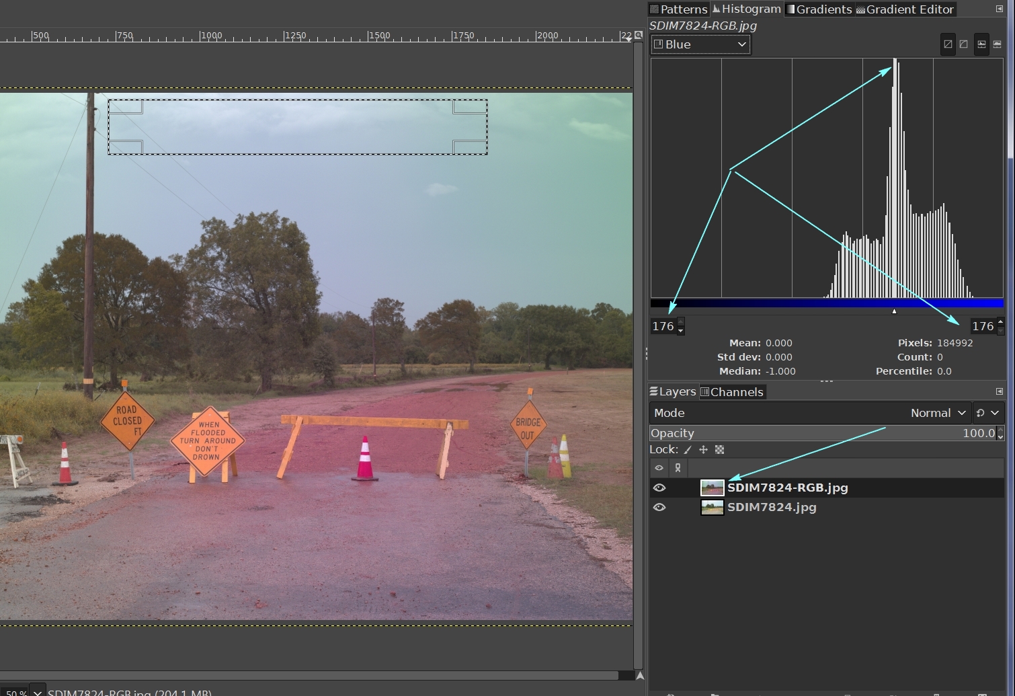
Task: Switch to the Gradient Editor tab
Action: point(905,9)
